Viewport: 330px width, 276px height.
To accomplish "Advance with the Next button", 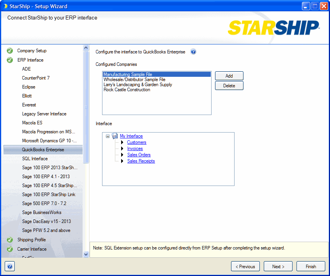I will point(278,267).
